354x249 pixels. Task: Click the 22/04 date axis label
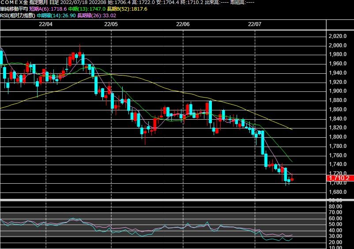[x=45, y=24]
